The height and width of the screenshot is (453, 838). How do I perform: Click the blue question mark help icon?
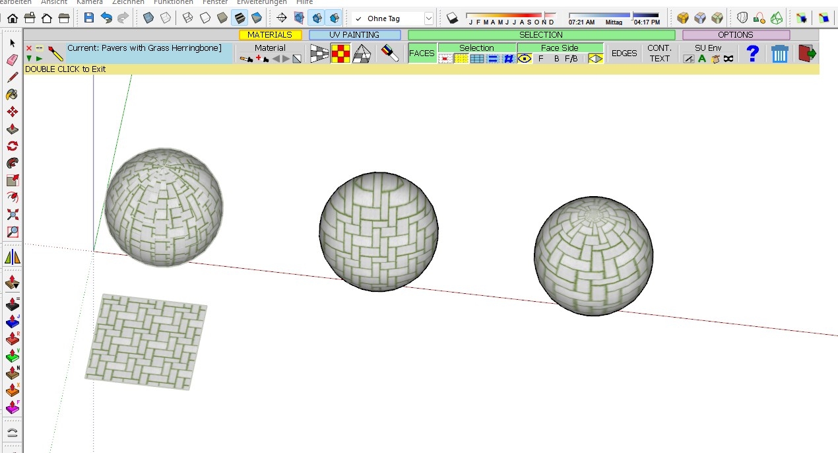tap(752, 53)
